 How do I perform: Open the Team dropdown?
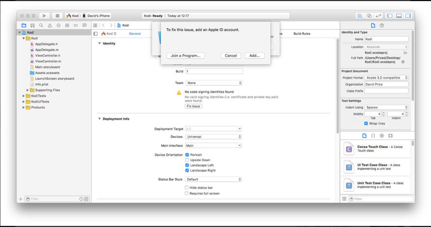click(214, 83)
